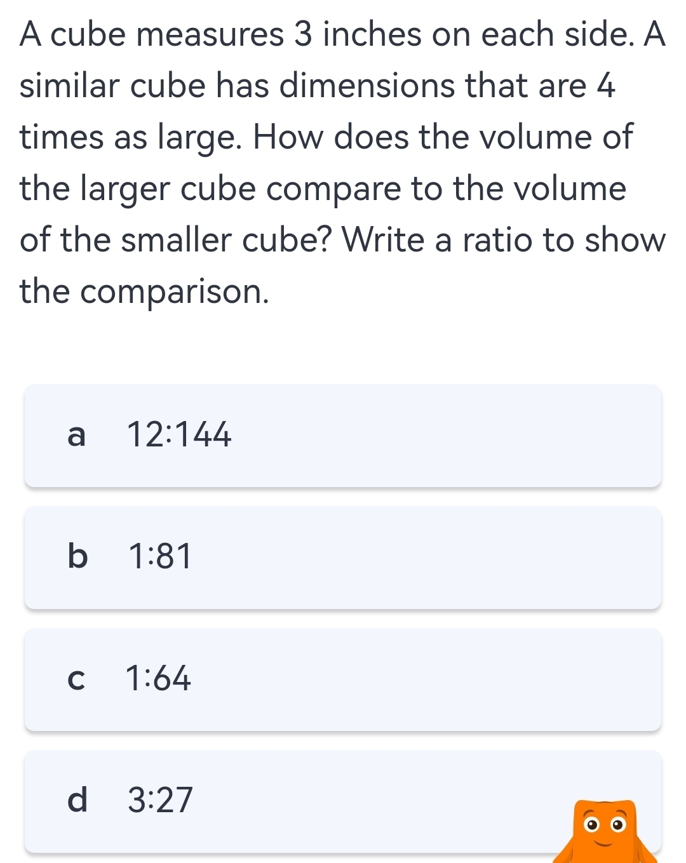Viewport: 686px width, 863px height.
Task: Click the answer card containing 1:64
Action: coord(343,679)
